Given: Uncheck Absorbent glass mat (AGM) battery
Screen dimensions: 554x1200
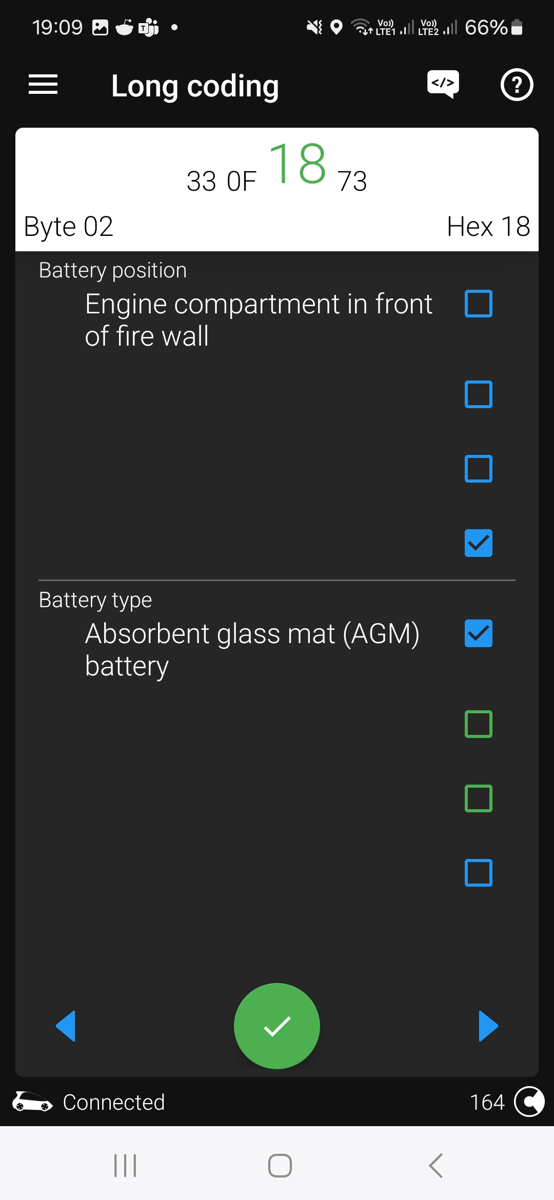Looking at the screenshot, I should coord(478,633).
